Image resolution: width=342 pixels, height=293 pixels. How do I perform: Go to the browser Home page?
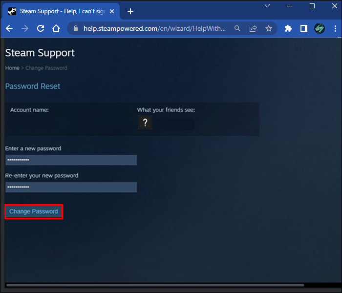coord(56,28)
